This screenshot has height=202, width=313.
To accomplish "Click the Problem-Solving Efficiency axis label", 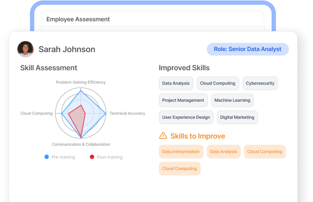I will tap(81, 82).
